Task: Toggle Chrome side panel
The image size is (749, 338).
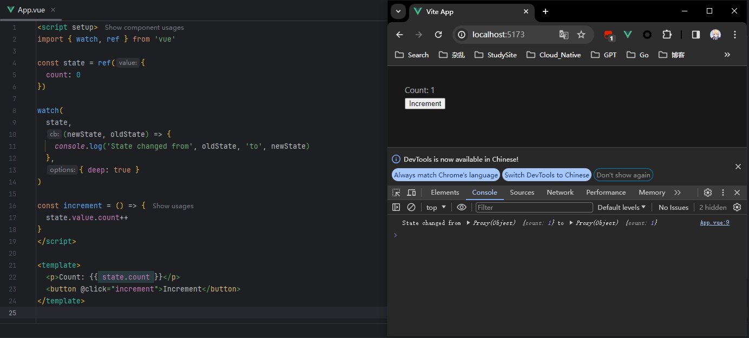Action: tap(696, 35)
